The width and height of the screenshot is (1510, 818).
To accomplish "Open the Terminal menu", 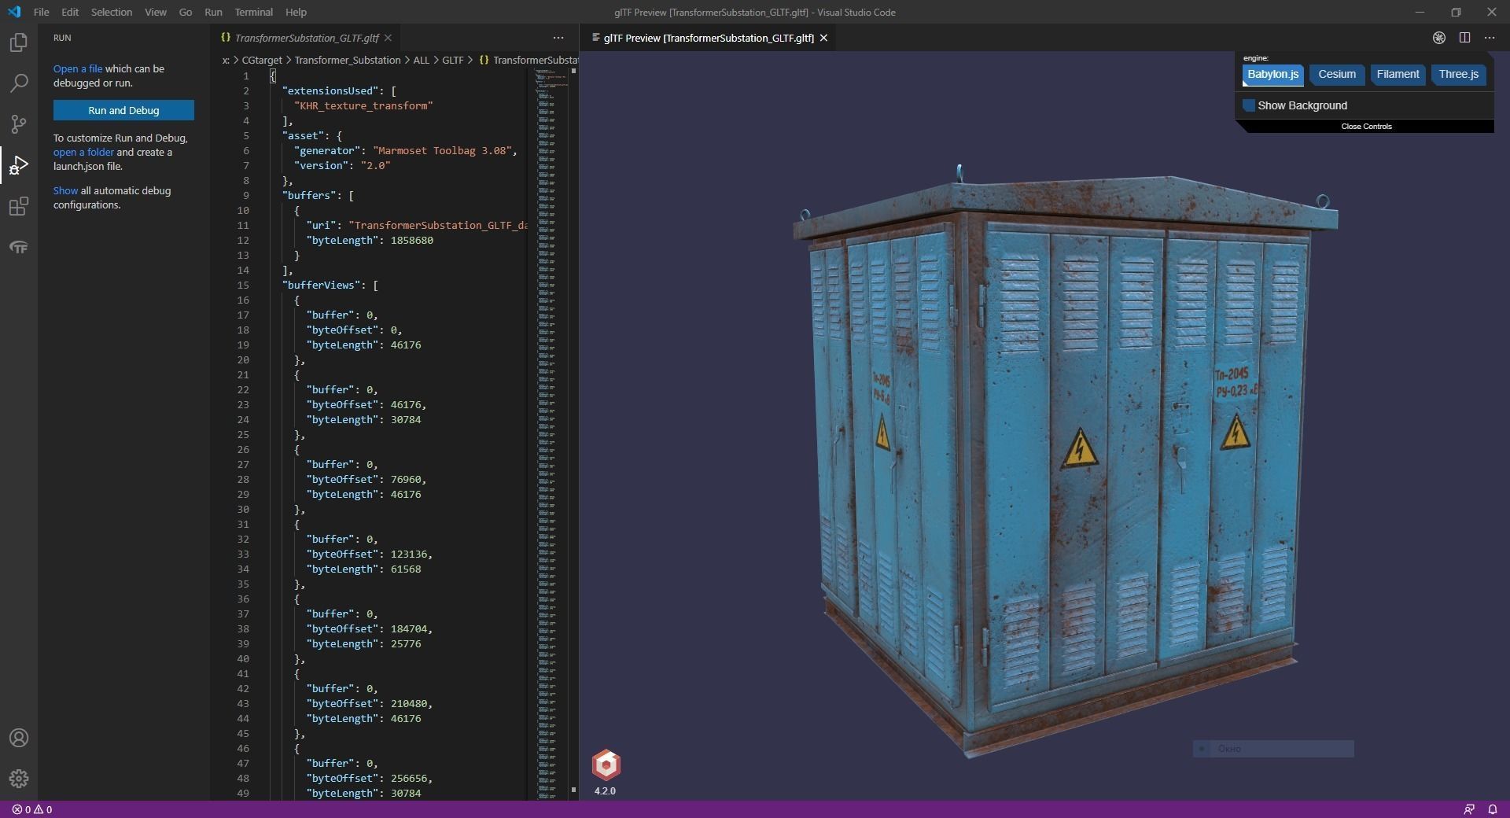I will 254,12.
